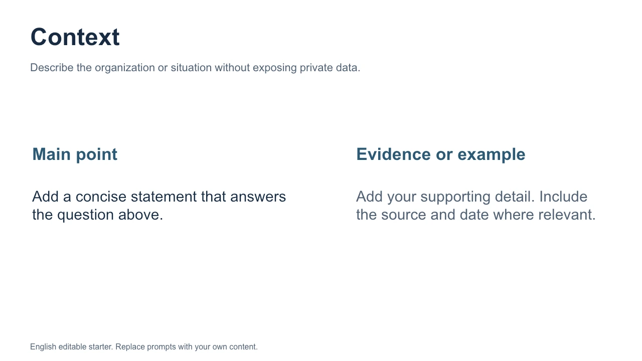642x361 pixels.
Task: Click the word "organization" in the subtitle
Action: pyautogui.click(x=125, y=68)
